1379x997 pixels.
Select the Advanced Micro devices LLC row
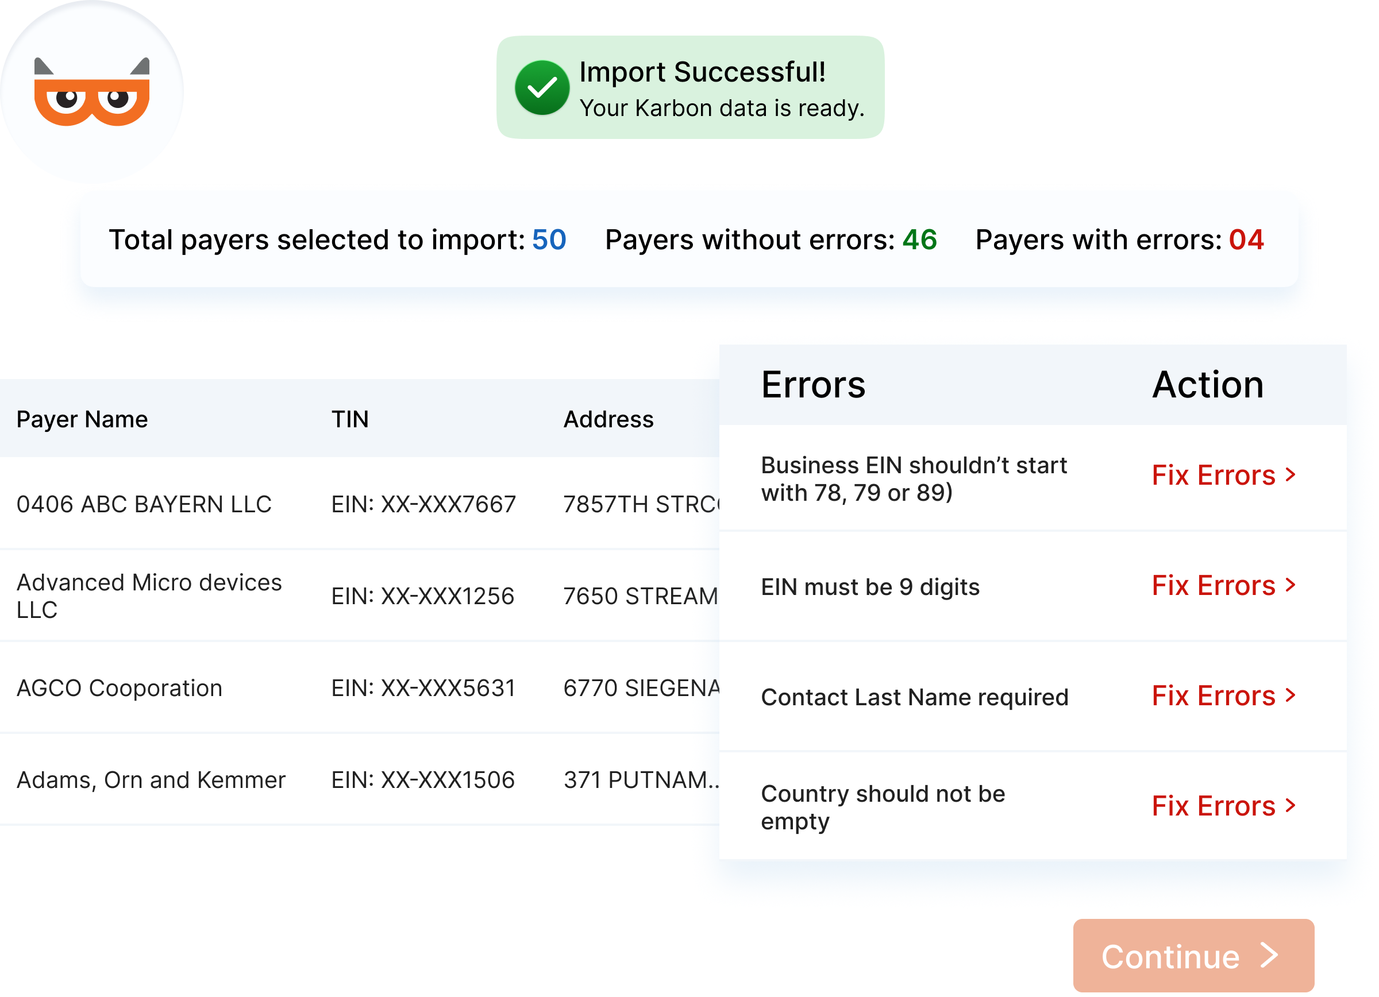tap(149, 596)
